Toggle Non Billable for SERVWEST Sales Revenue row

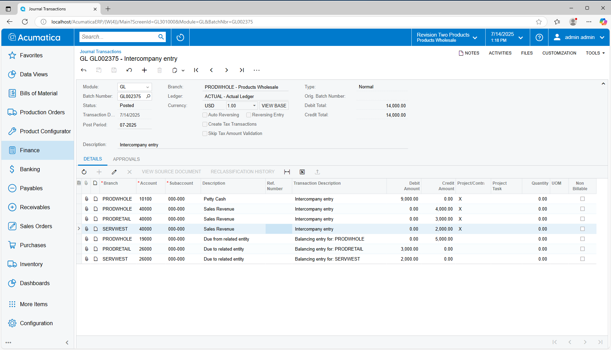pos(582,229)
